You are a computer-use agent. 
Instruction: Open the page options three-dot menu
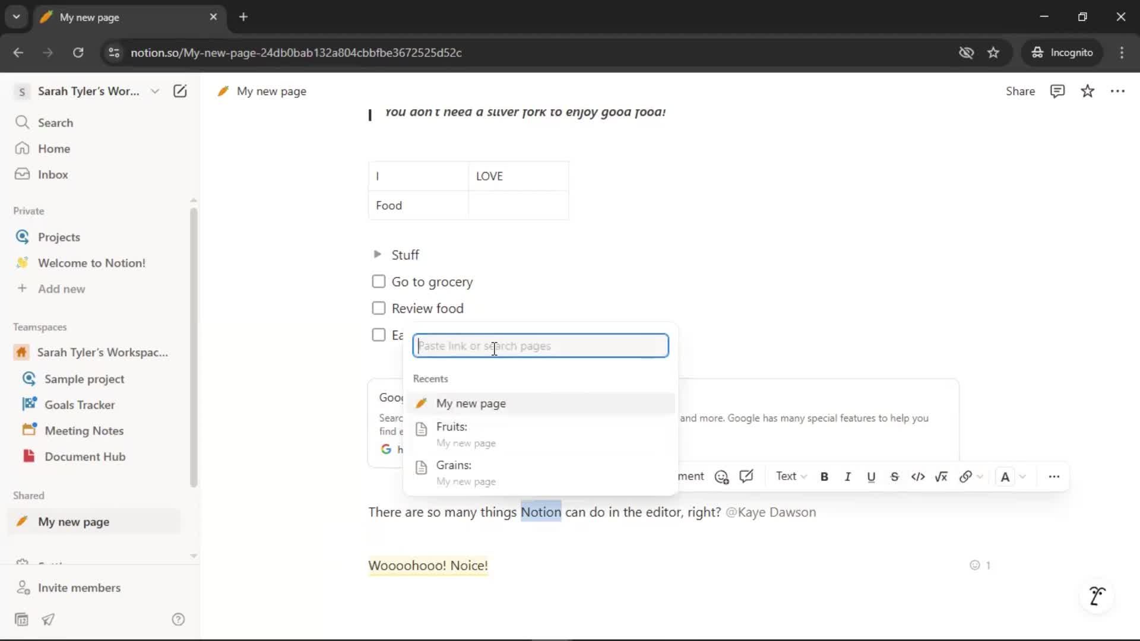[1117, 91]
